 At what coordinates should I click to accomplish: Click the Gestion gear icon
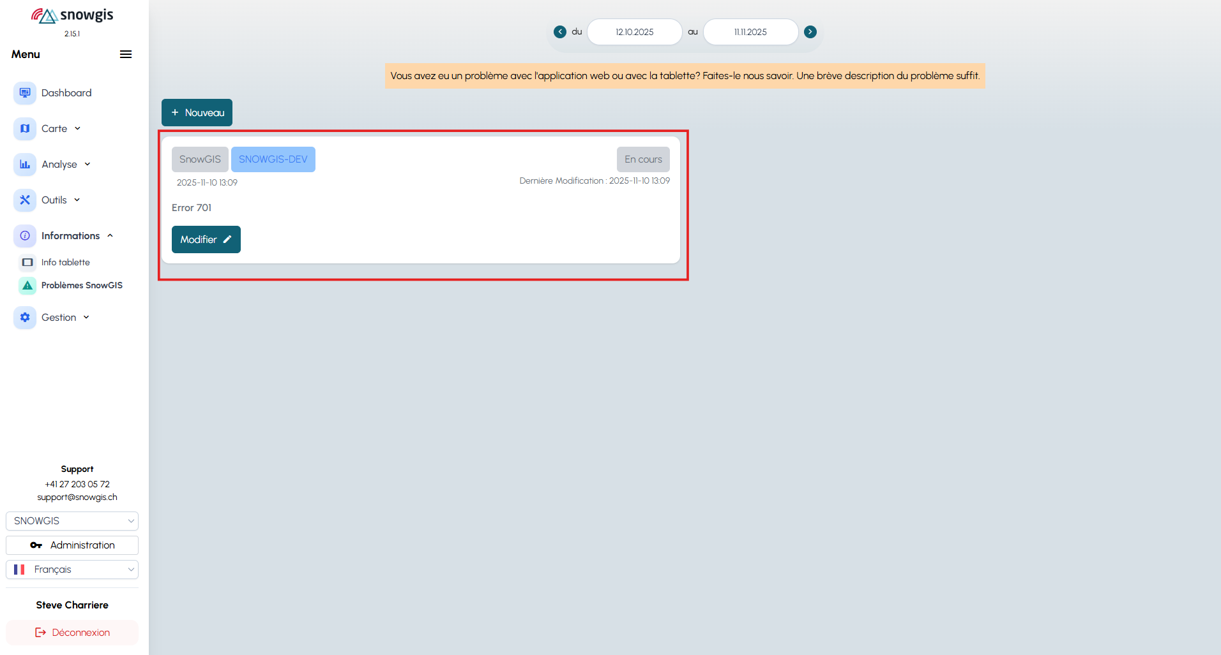click(25, 318)
